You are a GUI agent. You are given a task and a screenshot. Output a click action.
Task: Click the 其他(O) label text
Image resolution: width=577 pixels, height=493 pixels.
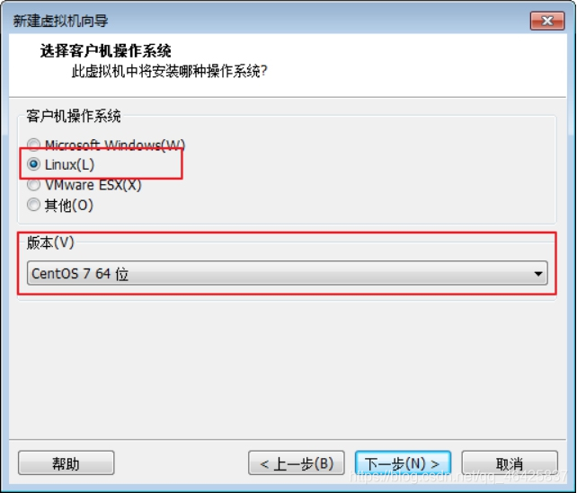click(x=69, y=205)
